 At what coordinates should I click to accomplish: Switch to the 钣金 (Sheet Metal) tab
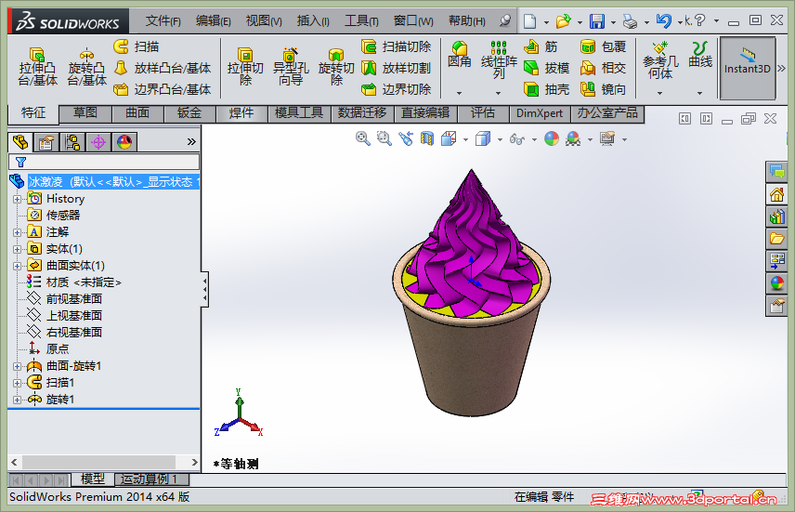point(189,113)
